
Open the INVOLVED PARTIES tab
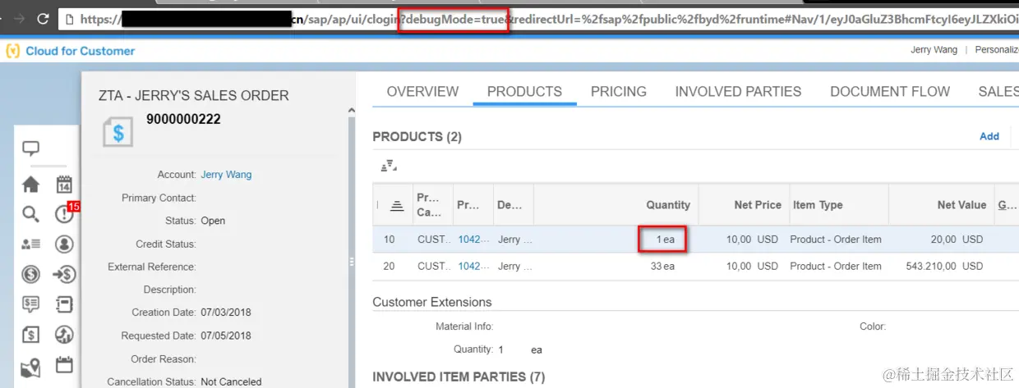(738, 92)
